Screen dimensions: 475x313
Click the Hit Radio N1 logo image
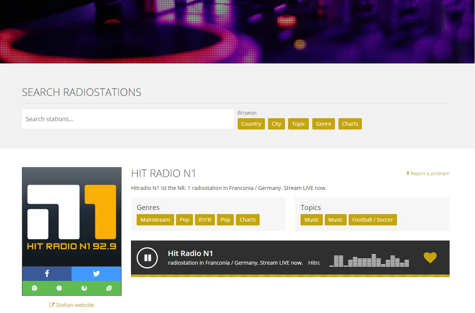pos(72,217)
